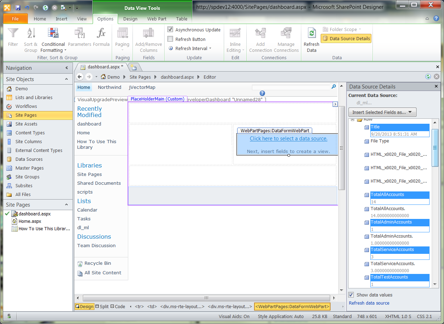444x324 pixels.
Task: Click the Conditional Formatting icon
Action: [x=53, y=33]
